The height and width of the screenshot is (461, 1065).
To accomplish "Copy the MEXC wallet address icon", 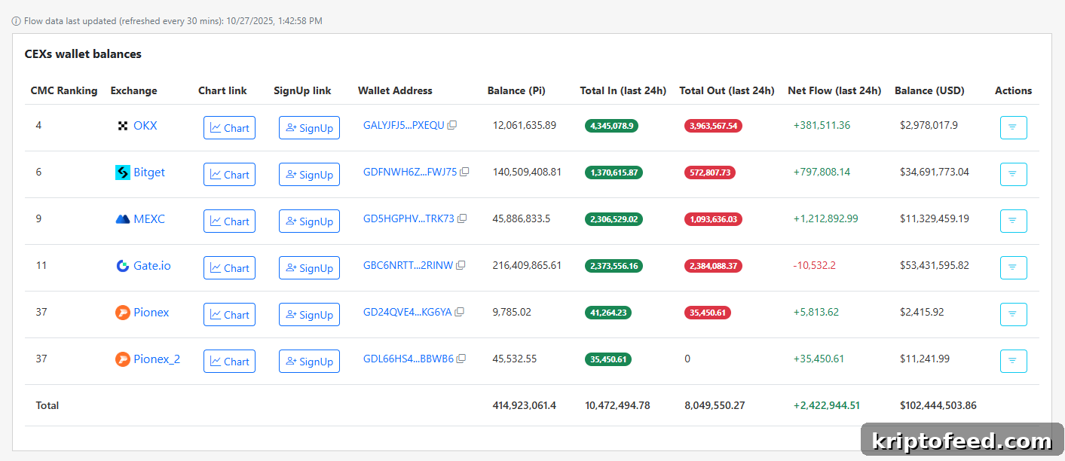I will coord(462,219).
